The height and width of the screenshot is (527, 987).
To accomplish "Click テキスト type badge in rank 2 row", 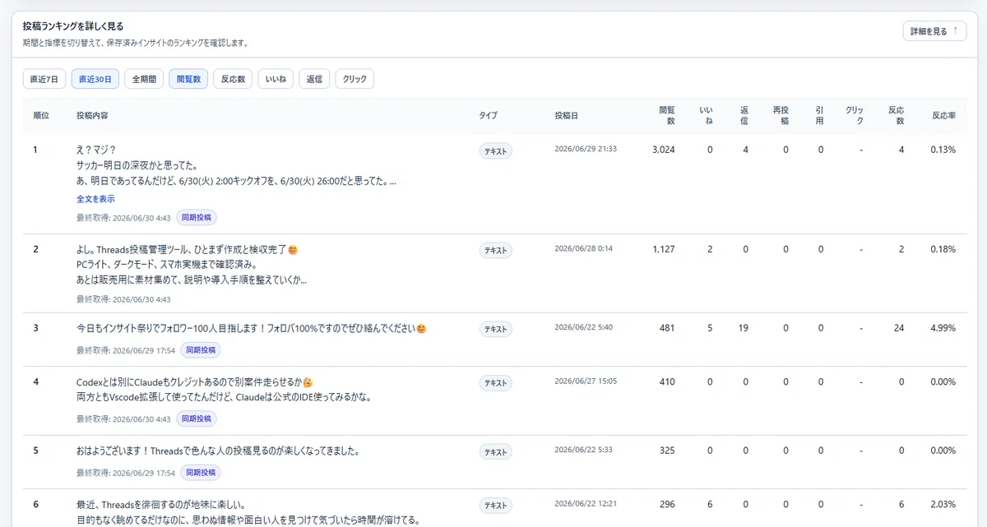I will coord(496,250).
